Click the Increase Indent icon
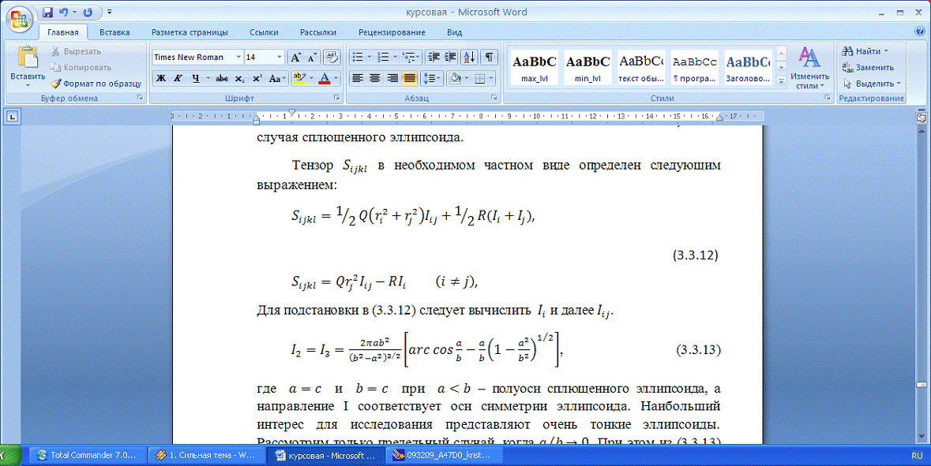The image size is (931, 466). click(450, 58)
